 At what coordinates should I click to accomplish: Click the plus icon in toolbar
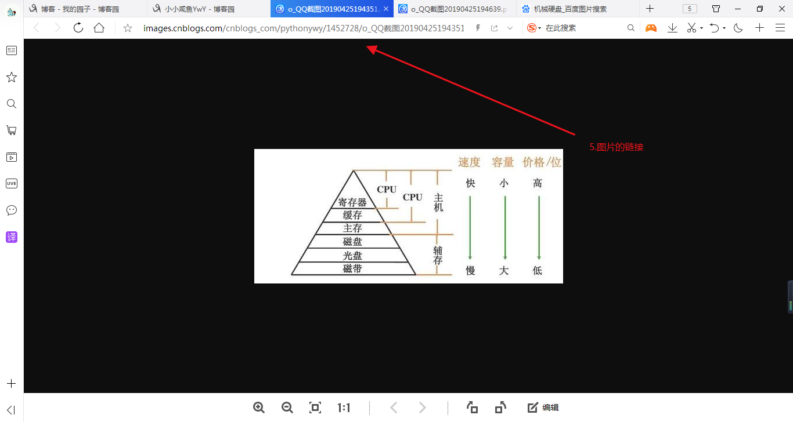point(759,28)
